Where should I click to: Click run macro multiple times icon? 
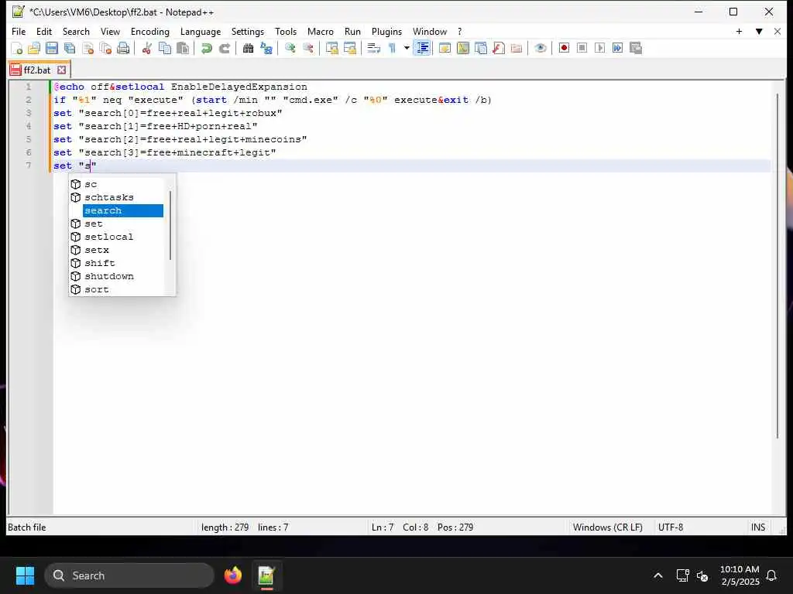pyautogui.click(x=617, y=49)
